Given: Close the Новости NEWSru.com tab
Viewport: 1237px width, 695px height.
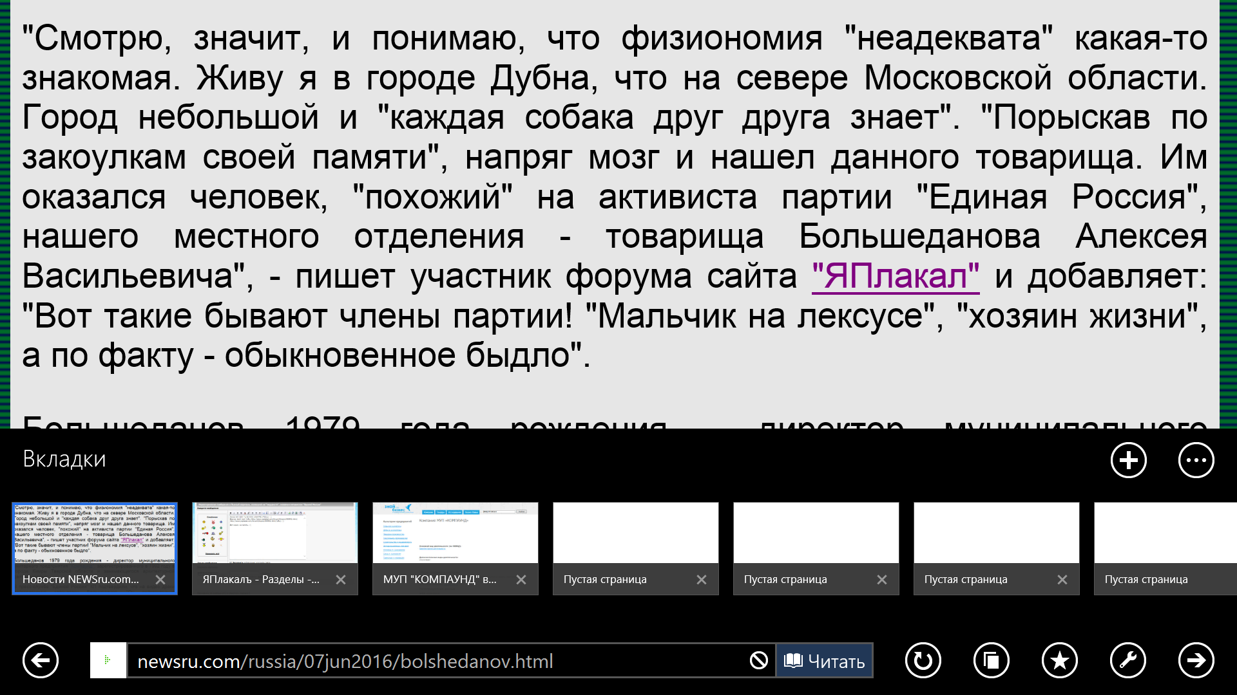Looking at the screenshot, I should coord(160,580).
